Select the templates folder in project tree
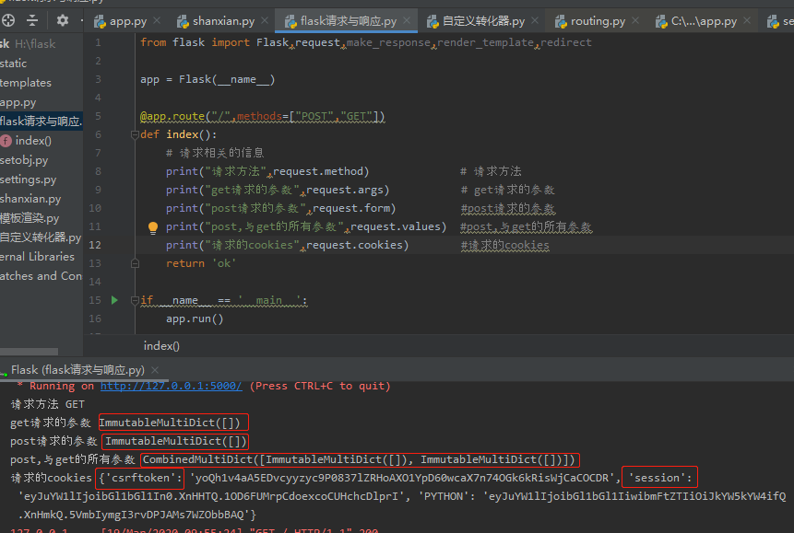The width and height of the screenshot is (794, 533). pos(25,83)
